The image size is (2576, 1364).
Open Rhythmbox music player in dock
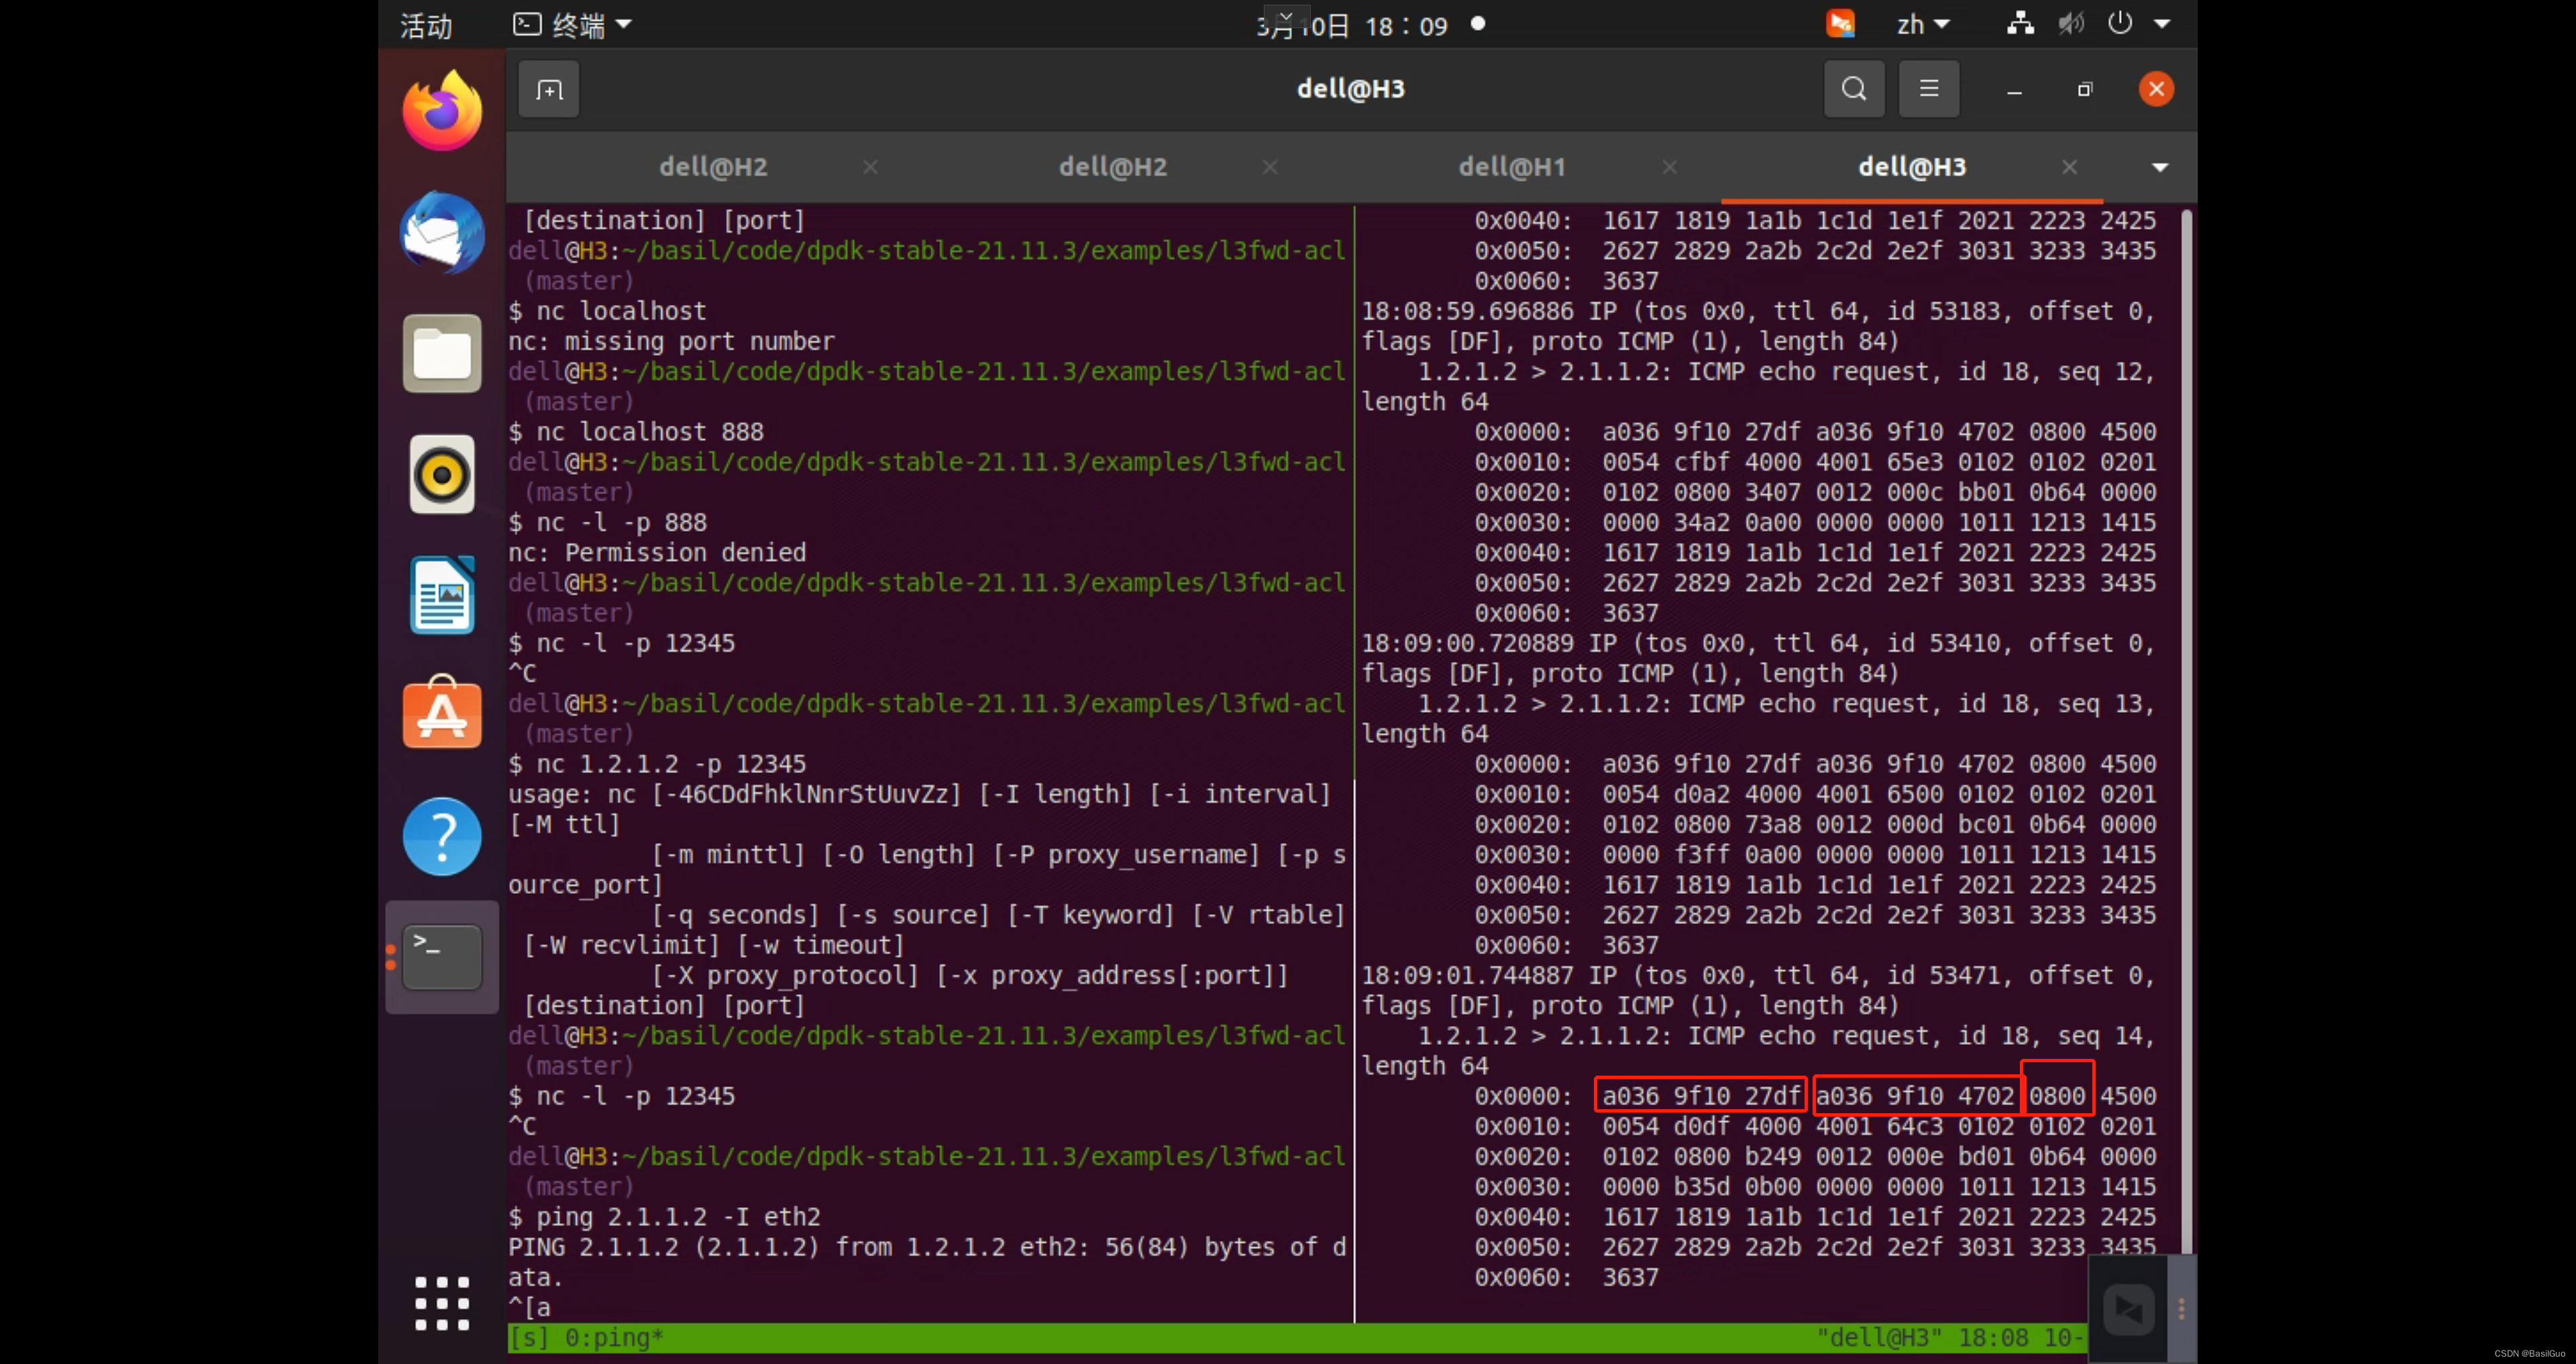(442, 474)
